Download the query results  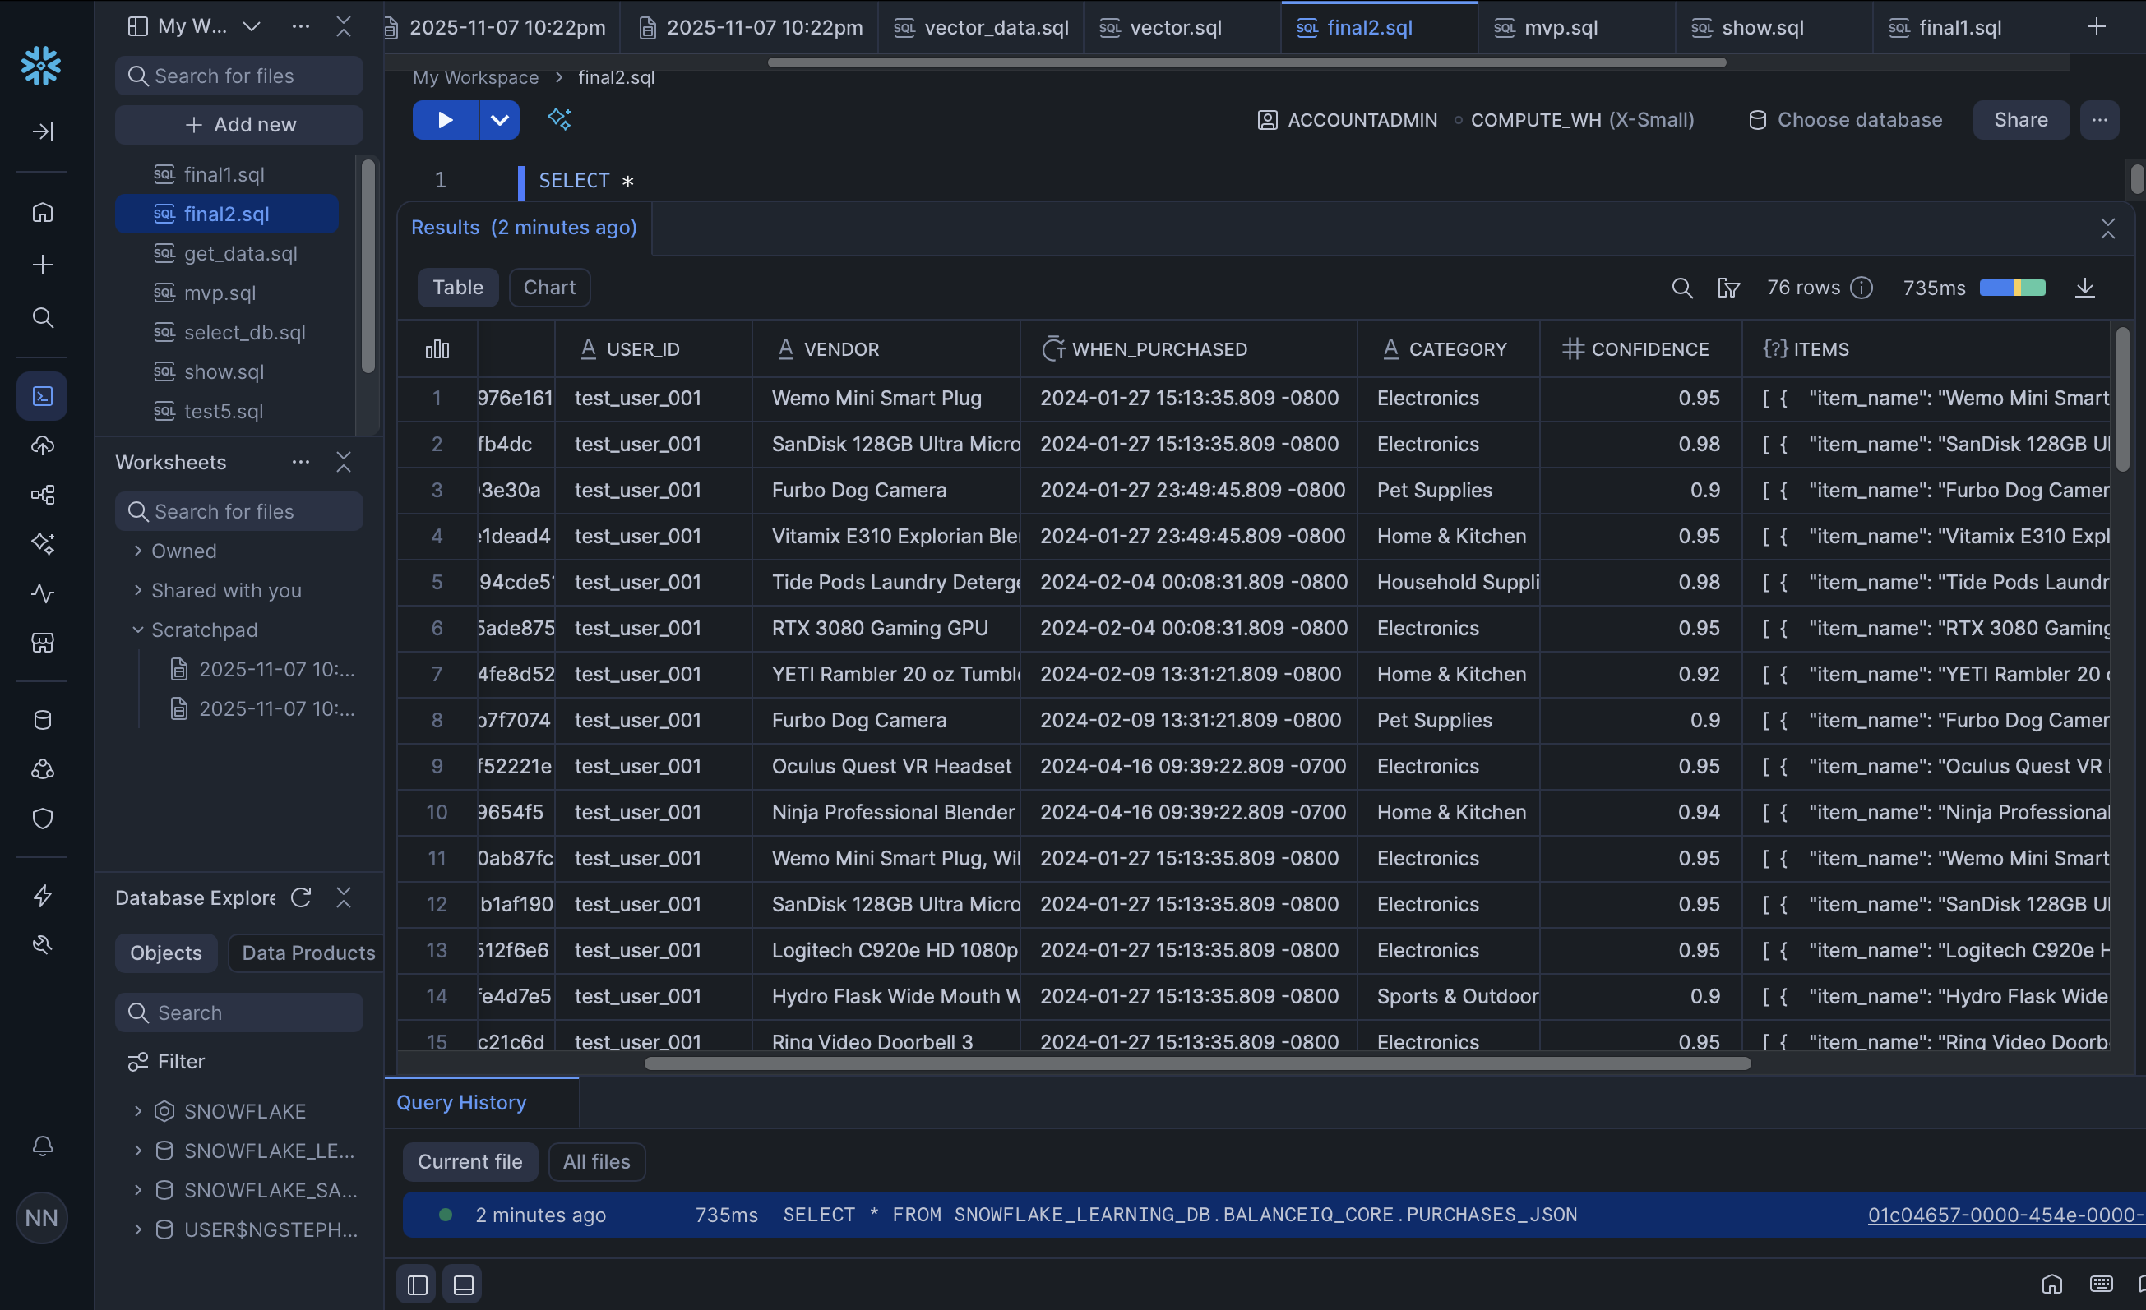click(2084, 288)
